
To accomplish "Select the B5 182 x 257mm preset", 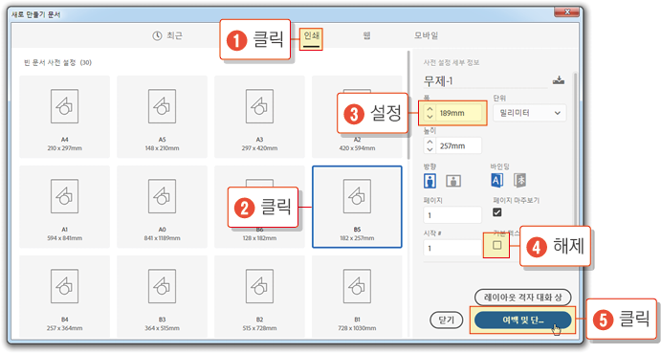I will 357,207.
